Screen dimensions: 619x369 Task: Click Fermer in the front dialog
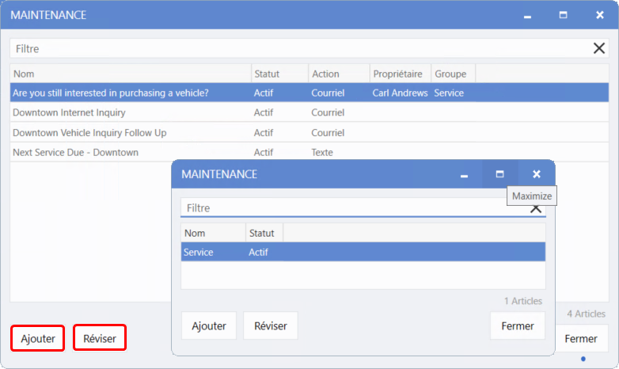(518, 325)
